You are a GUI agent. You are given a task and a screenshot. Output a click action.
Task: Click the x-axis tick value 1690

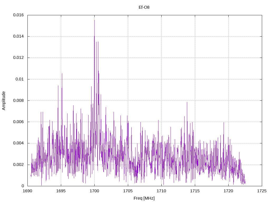(27, 191)
